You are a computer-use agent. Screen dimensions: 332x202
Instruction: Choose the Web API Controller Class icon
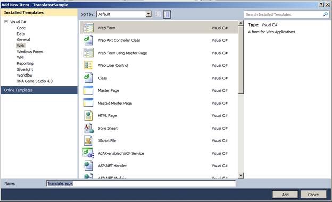coord(88,40)
